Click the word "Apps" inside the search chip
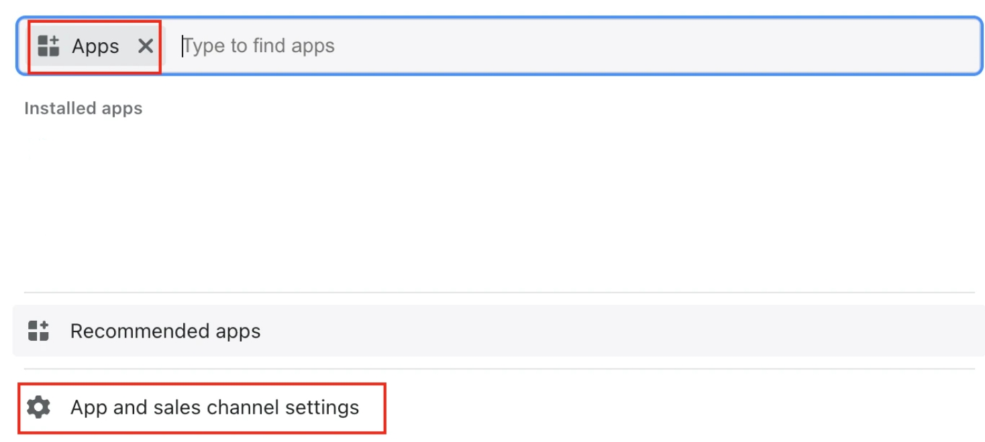Viewport: 985px width, 442px height. tap(95, 46)
